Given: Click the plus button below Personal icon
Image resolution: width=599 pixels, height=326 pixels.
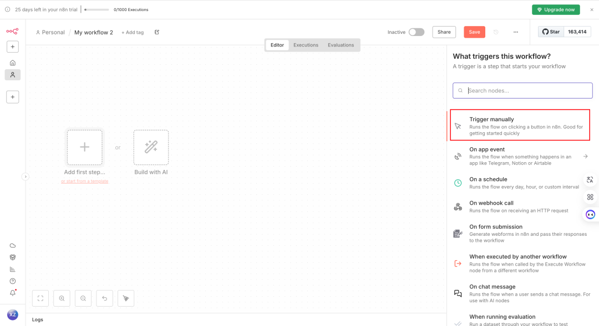Looking at the screenshot, I should [x=13, y=97].
